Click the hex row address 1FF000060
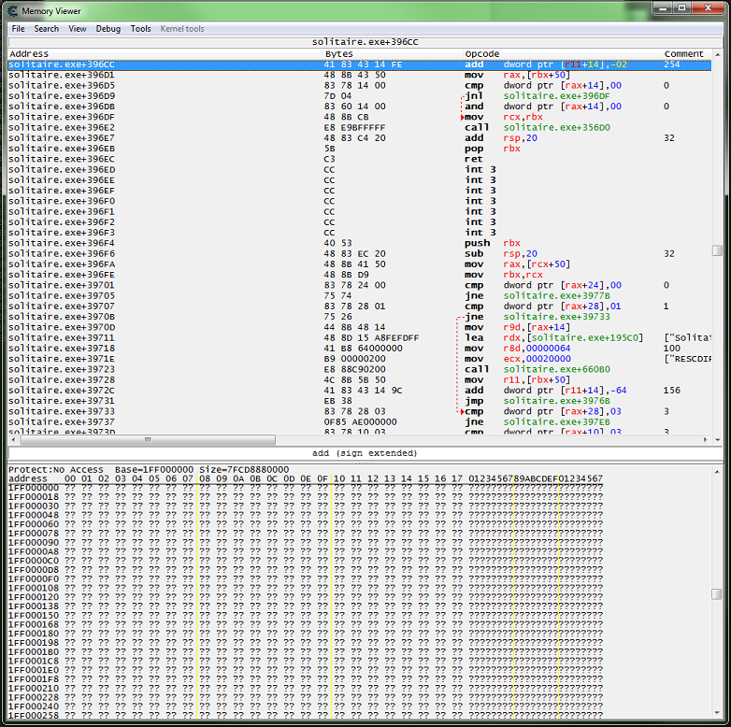Viewport: 731px width, 727px height. pos(34,524)
